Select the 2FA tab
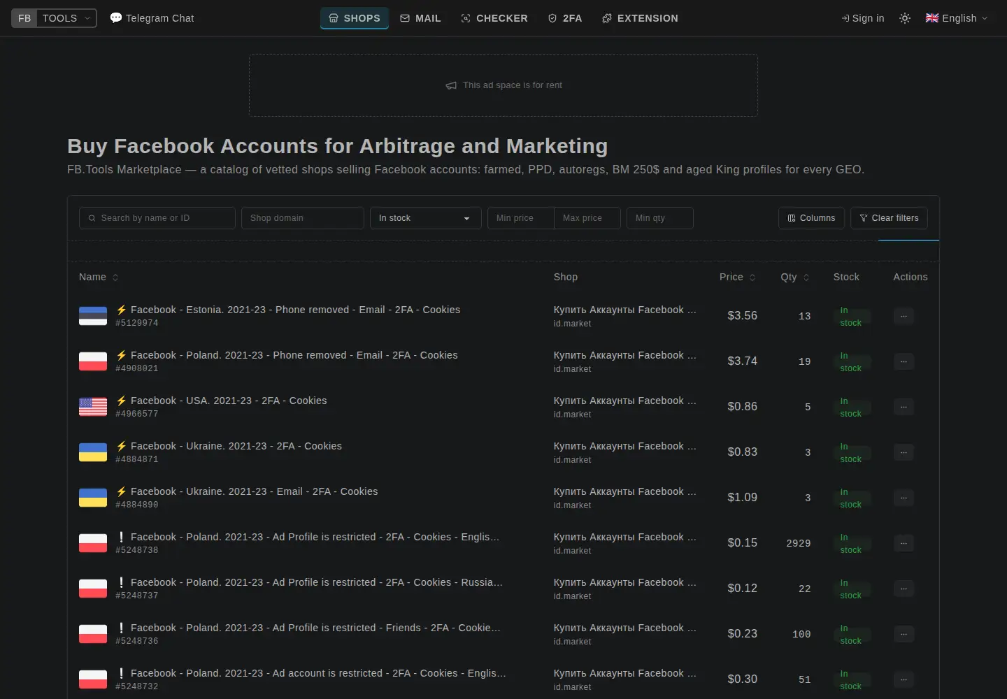Image resolution: width=1007 pixels, height=699 pixels. 565,18
